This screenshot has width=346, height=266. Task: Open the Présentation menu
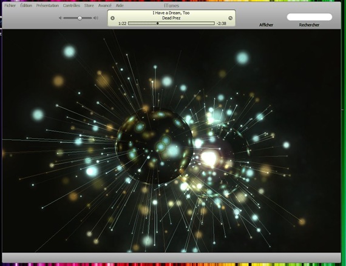point(47,5)
